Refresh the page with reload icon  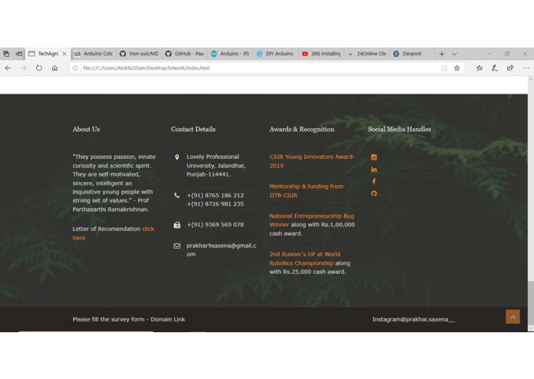39,68
